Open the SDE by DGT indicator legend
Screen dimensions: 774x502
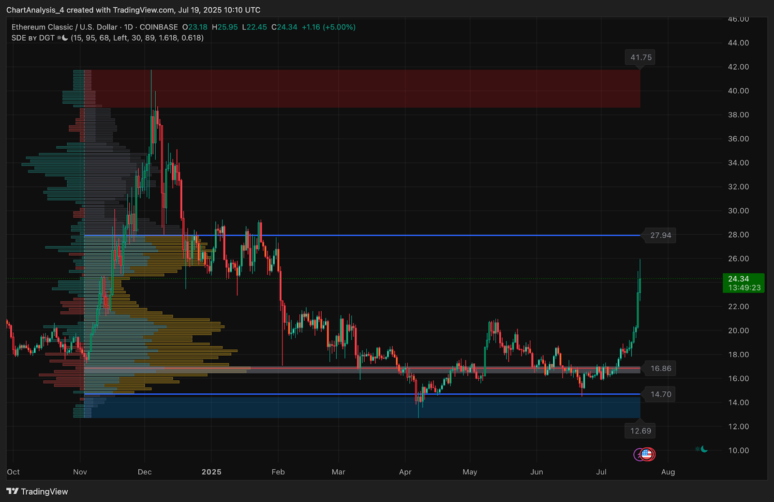point(33,38)
